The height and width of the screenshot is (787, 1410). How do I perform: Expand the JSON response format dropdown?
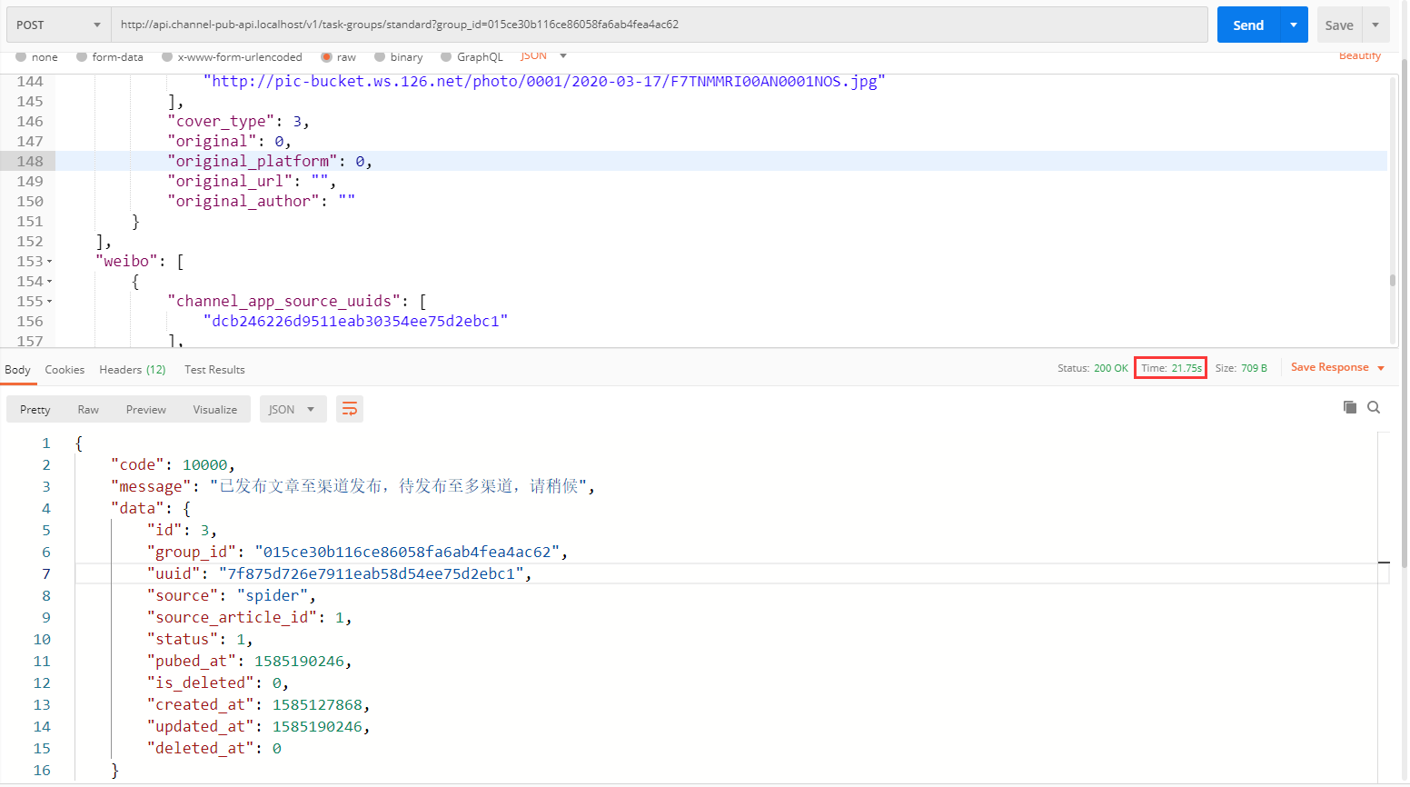click(292, 409)
